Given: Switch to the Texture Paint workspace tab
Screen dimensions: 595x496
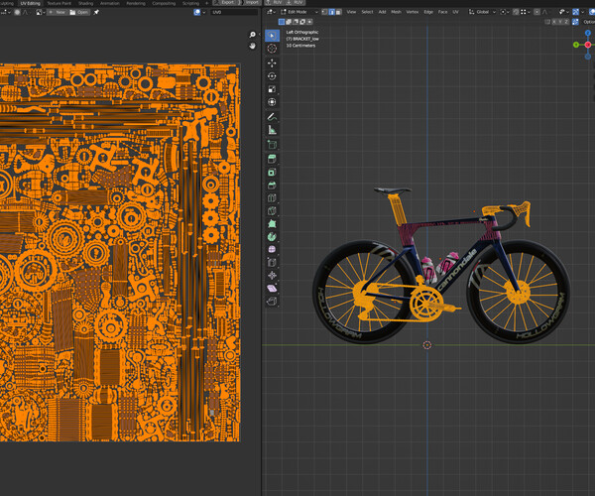Looking at the screenshot, I should pos(59,3).
